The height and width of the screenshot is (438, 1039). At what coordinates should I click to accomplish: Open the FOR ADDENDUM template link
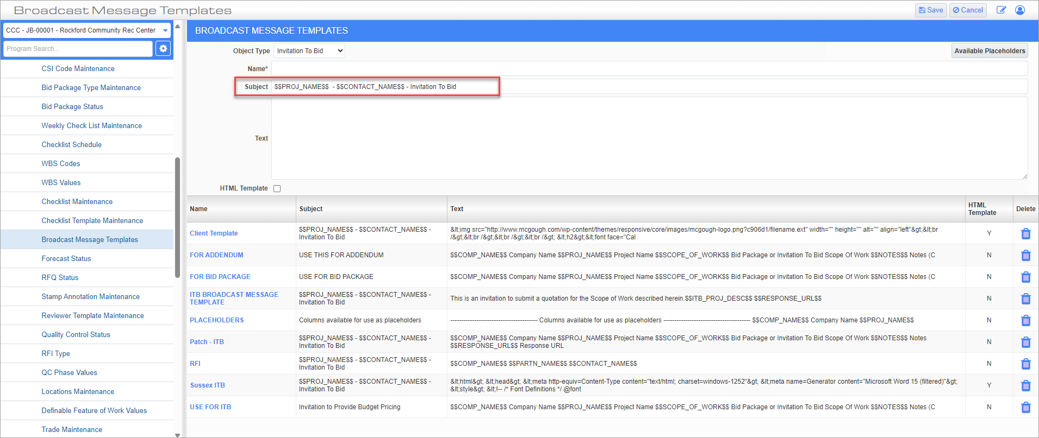[216, 255]
